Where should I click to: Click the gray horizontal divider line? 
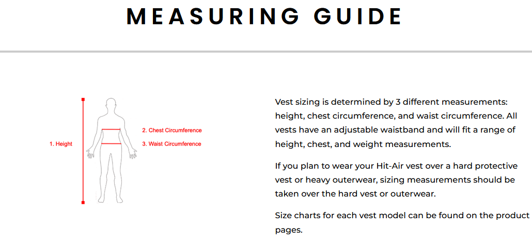coord(266,52)
